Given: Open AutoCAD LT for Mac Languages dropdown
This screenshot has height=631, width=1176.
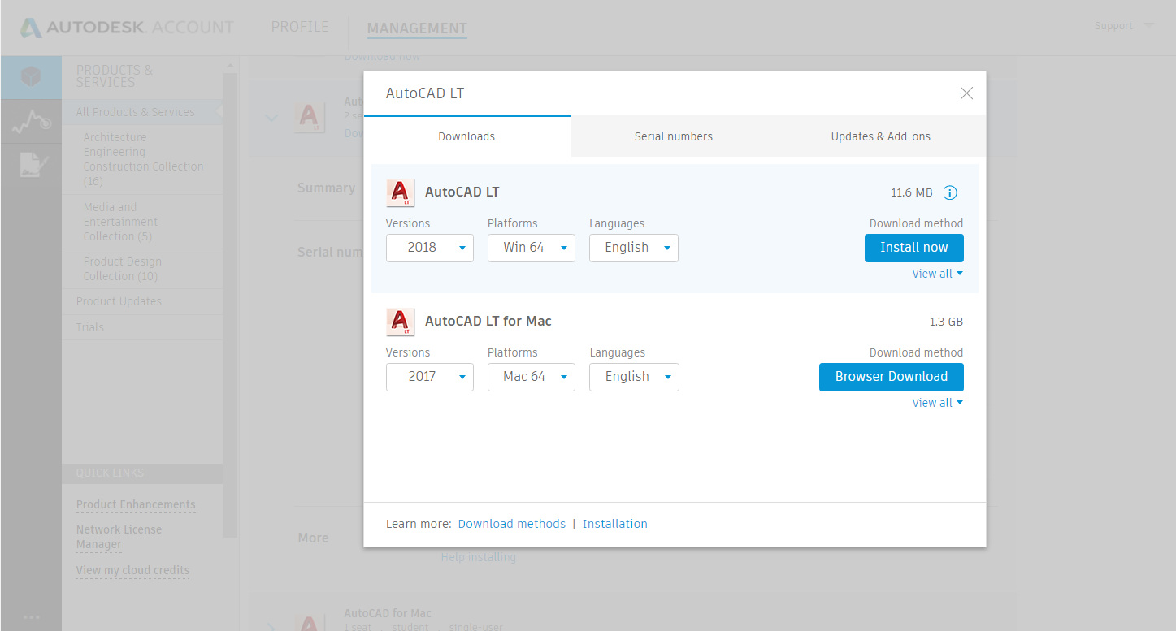Looking at the screenshot, I should (634, 377).
